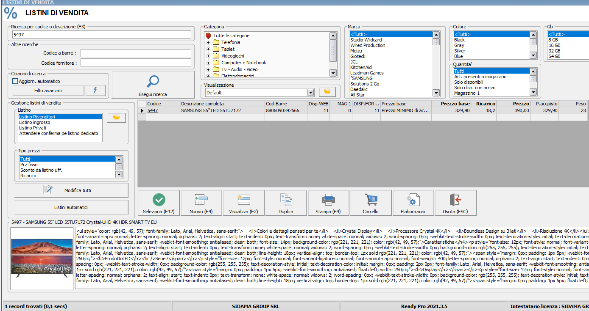Click the lightning bolt quick filter button

click(x=95, y=91)
